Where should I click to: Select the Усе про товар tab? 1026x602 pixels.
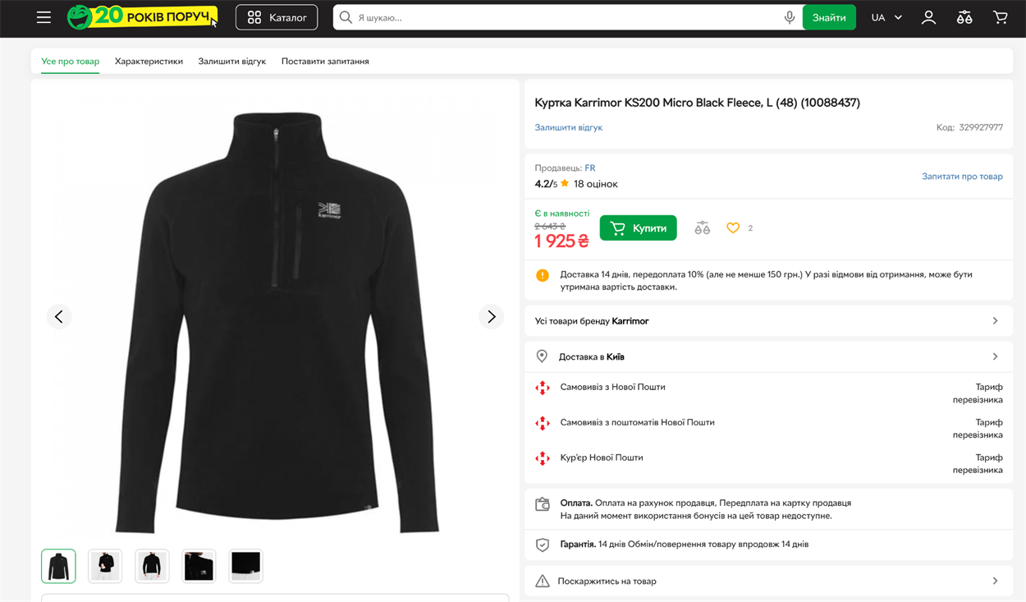[71, 62]
